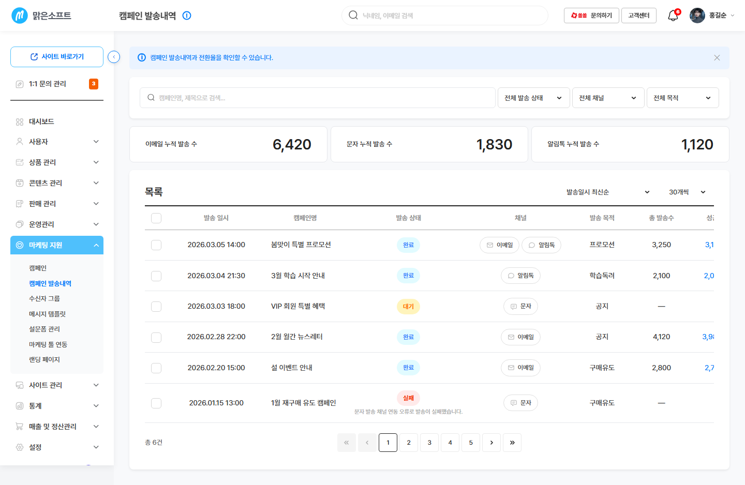Click the 판매 관리 icon
The image size is (745, 485).
pyautogui.click(x=20, y=204)
